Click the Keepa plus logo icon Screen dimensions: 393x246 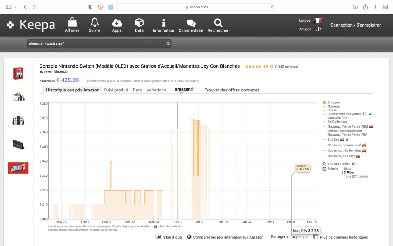point(10,25)
